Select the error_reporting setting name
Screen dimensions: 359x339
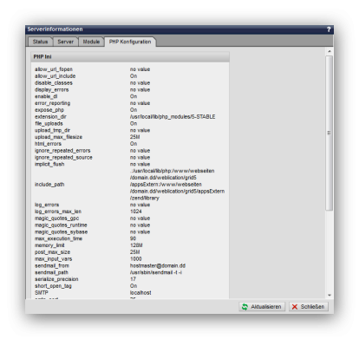pos(53,103)
